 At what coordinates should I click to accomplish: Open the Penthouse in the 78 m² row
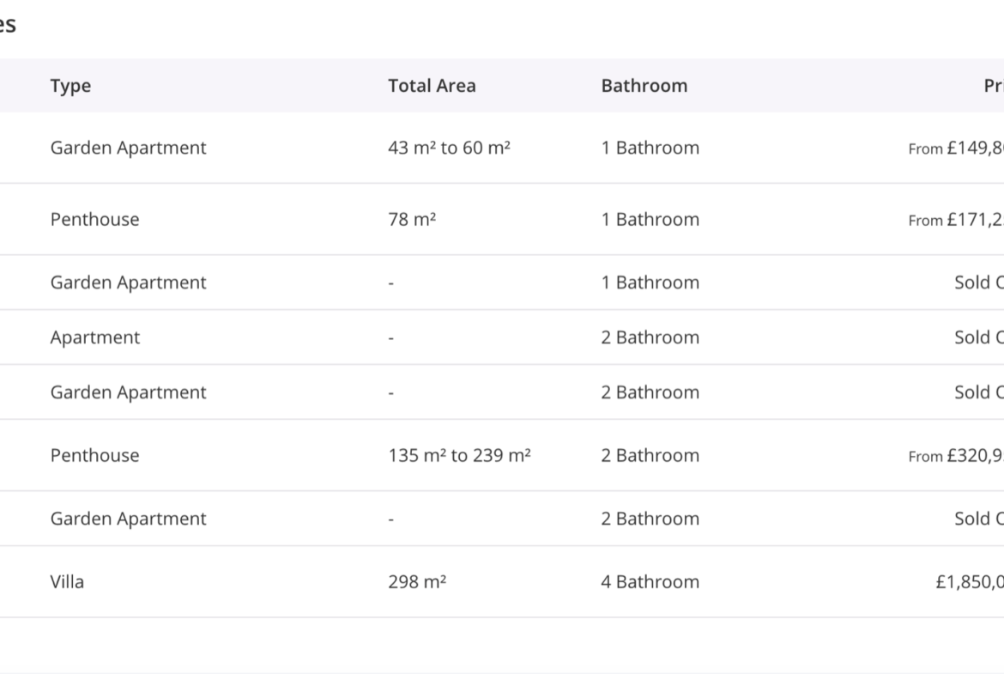click(94, 219)
